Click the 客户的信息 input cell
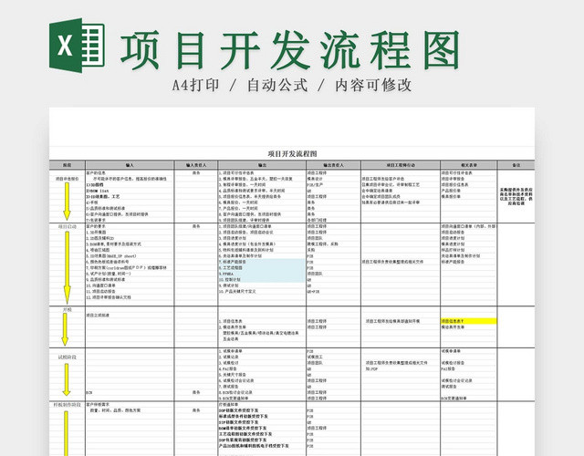 point(96,173)
